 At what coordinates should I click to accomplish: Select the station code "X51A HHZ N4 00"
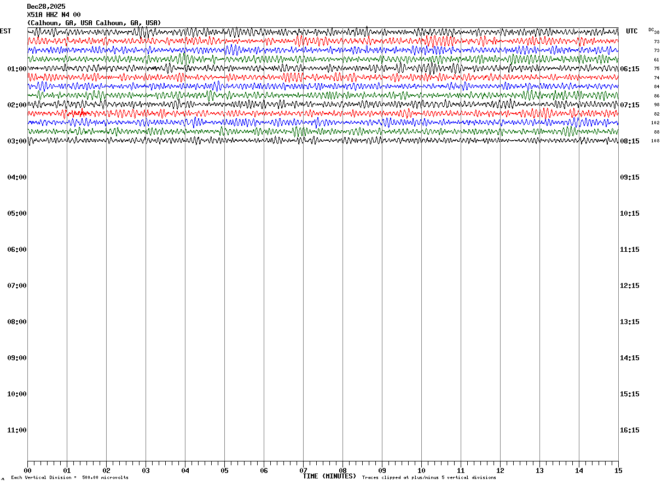[54, 15]
